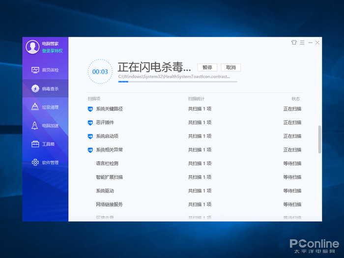
Task: Open the skin (shirt) icon
Action: point(294,42)
